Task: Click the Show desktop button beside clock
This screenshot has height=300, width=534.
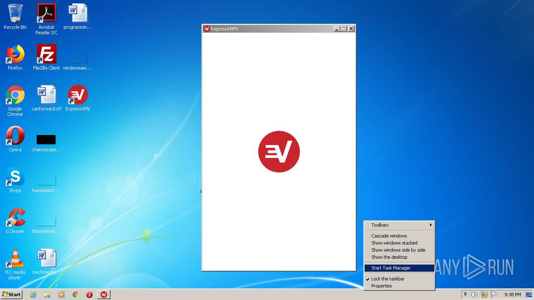Action: (x=529, y=295)
